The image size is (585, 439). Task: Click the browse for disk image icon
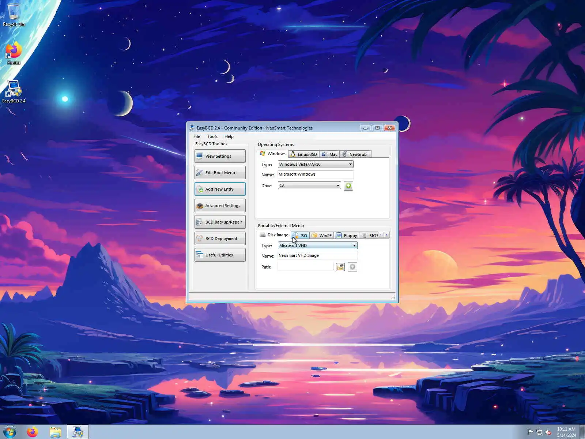click(340, 267)
